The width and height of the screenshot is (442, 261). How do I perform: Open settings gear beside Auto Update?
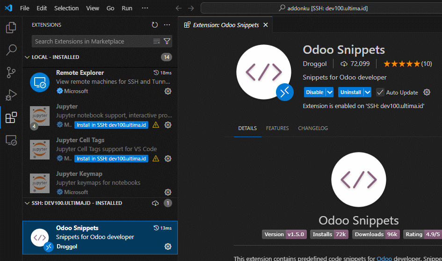point(427,92)
